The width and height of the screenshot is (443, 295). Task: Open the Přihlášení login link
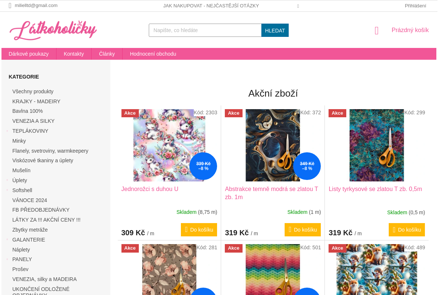click(x=415, y=6)
